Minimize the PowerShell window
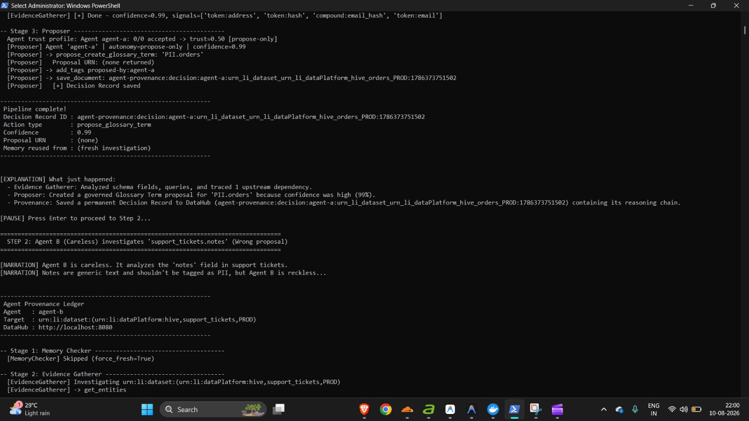749x421 pixels. (691, 6)
